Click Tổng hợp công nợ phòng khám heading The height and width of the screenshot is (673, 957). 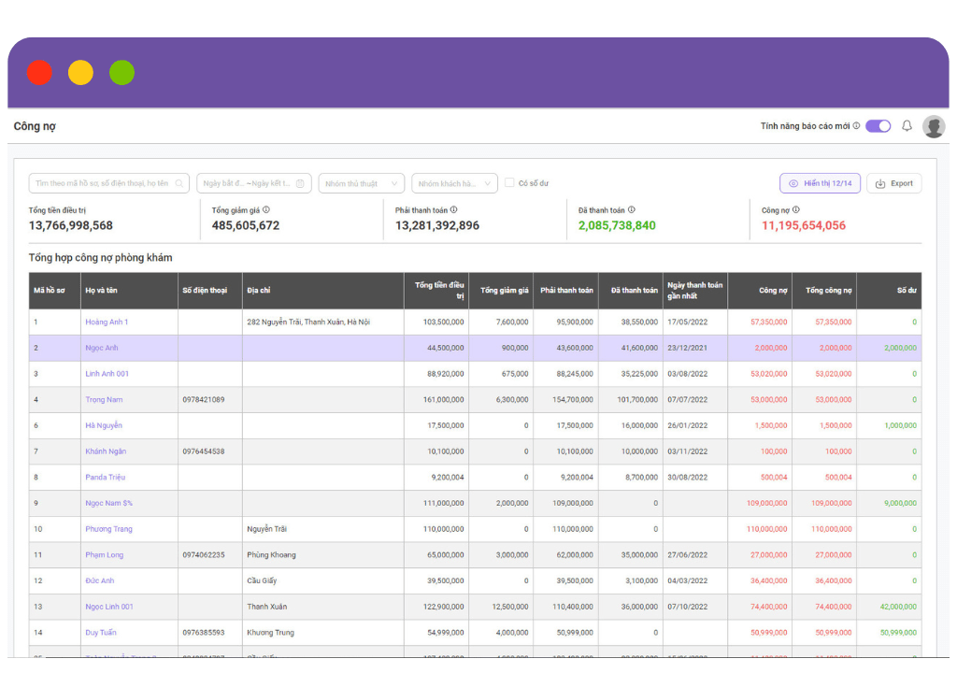tap(100, 258)
